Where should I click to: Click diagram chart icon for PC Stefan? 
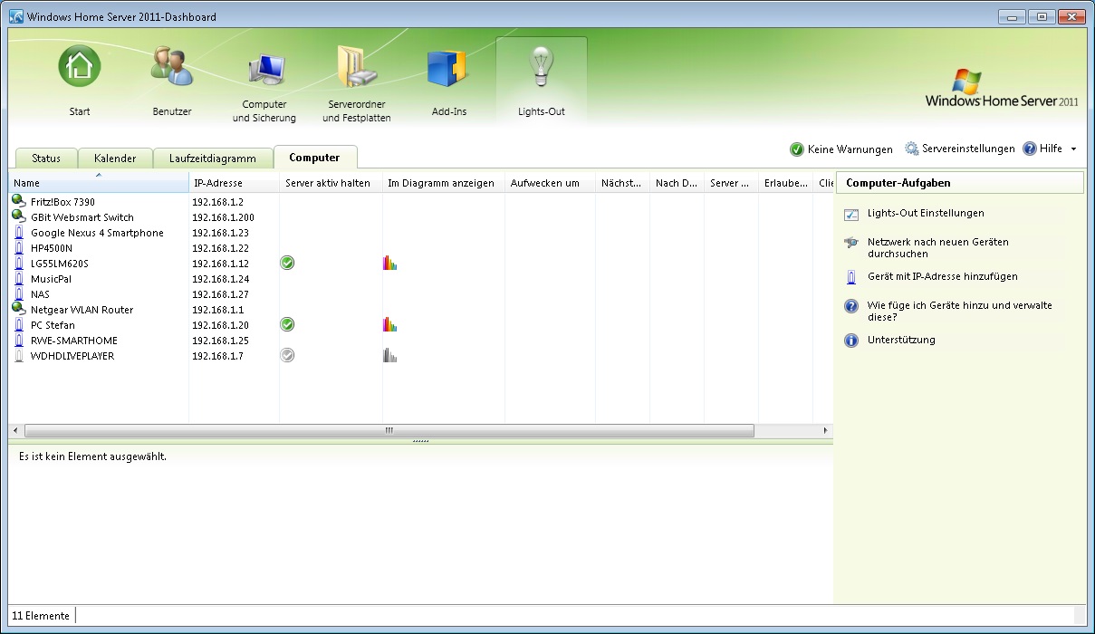point(390,324)
